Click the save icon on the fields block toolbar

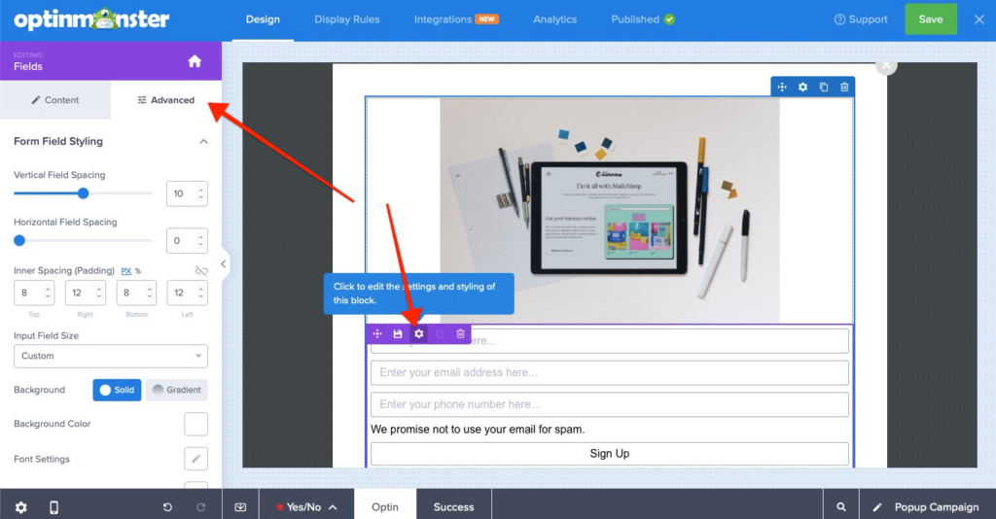click(x=398, y=333)
